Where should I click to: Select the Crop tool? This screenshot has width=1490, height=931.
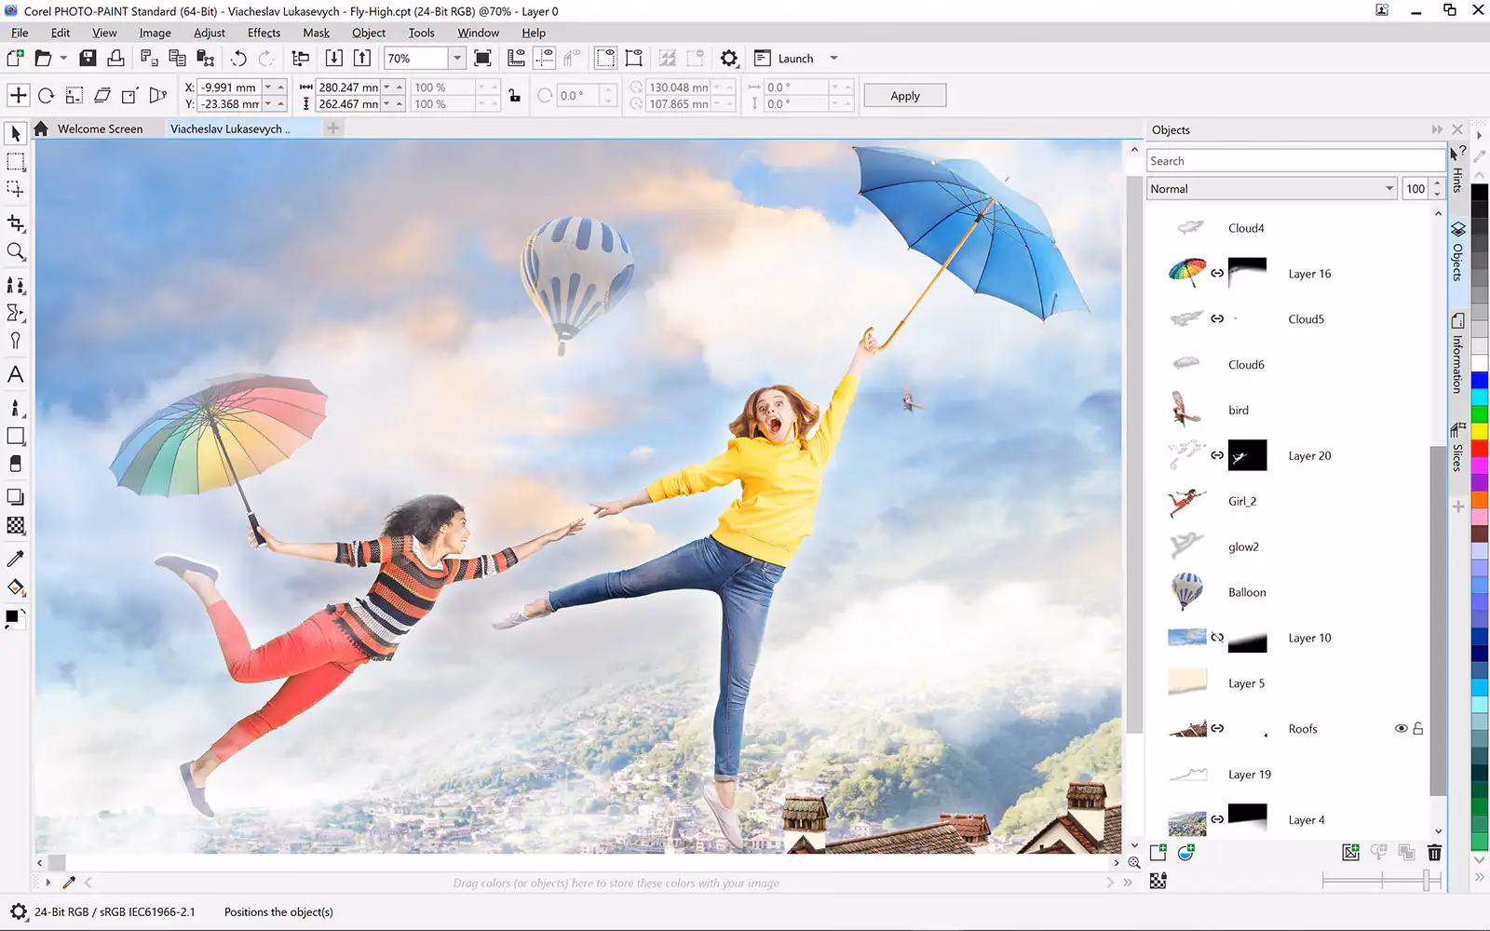[x=16, y=223]
